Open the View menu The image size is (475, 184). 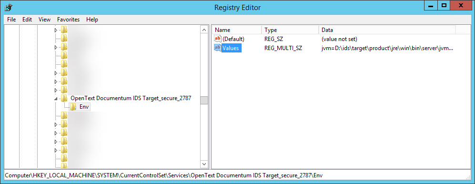click(x=44, y=20)
